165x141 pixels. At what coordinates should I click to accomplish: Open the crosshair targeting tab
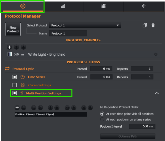click(x=144, y=6)
